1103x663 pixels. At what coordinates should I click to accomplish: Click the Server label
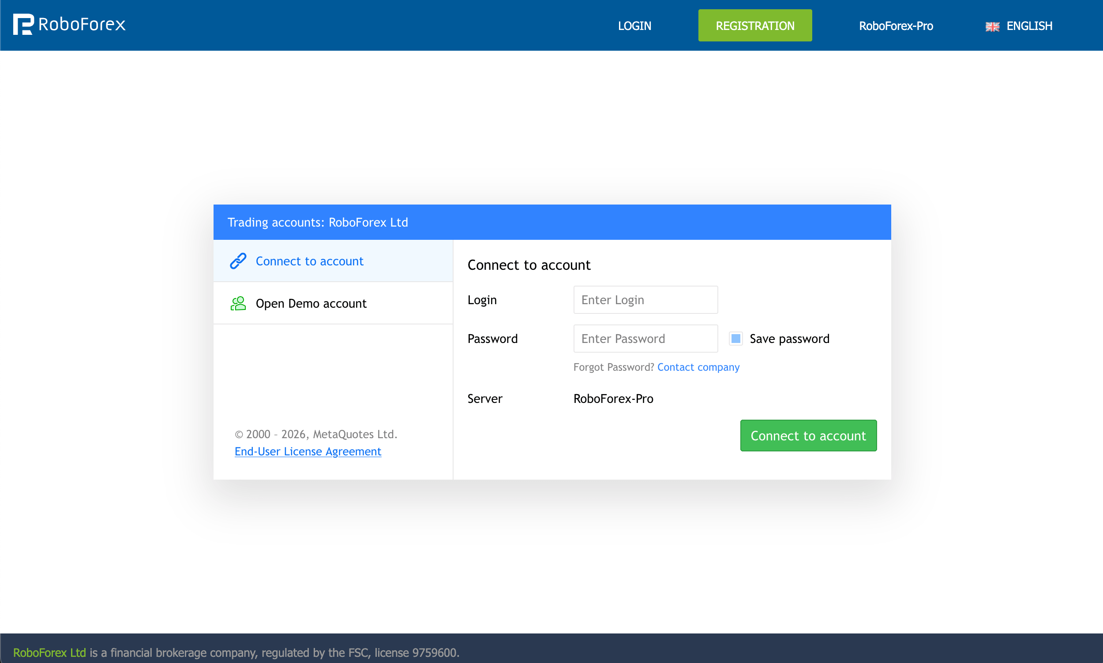pyautogui.click(x=485, y=399)
